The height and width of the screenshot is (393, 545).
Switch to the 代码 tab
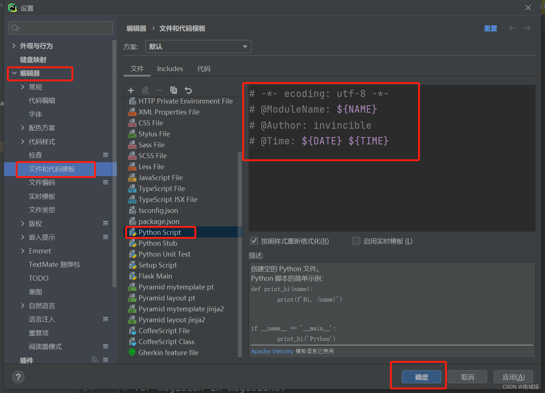tap(204, 69)
